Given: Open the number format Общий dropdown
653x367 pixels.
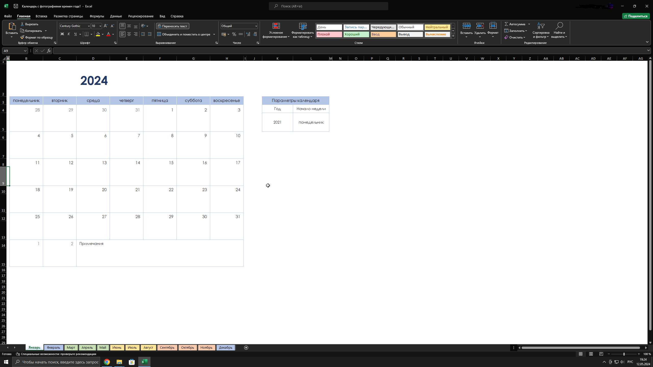Looking at the screenshot, I should (x=256, y=26).
